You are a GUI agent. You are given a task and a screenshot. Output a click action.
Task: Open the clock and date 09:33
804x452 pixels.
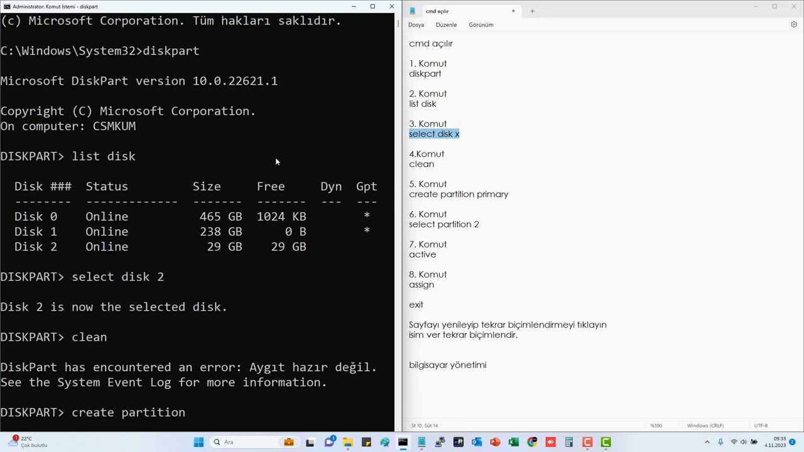(x=775, y=442)
